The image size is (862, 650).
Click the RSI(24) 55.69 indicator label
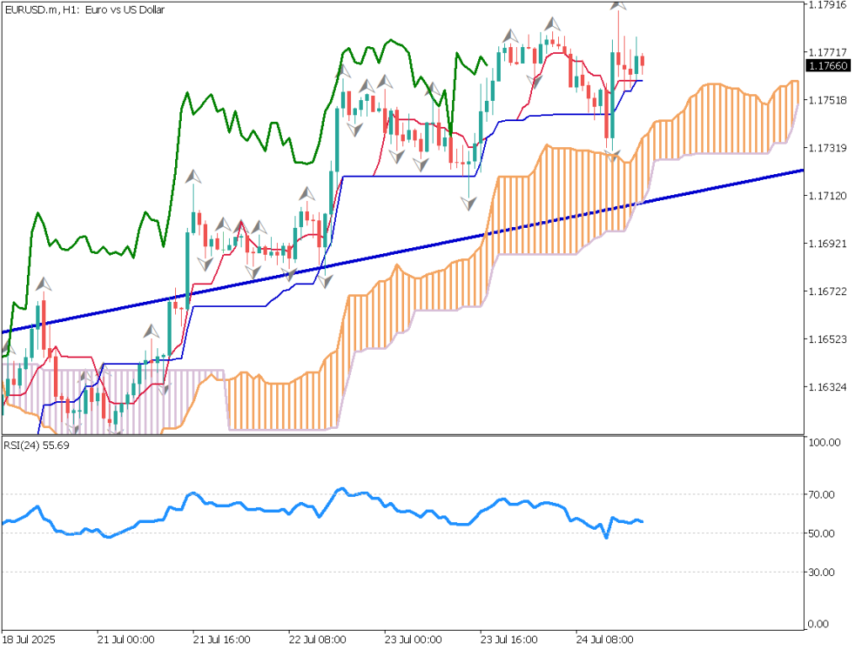pyautogui.click(x=36, y=445)
